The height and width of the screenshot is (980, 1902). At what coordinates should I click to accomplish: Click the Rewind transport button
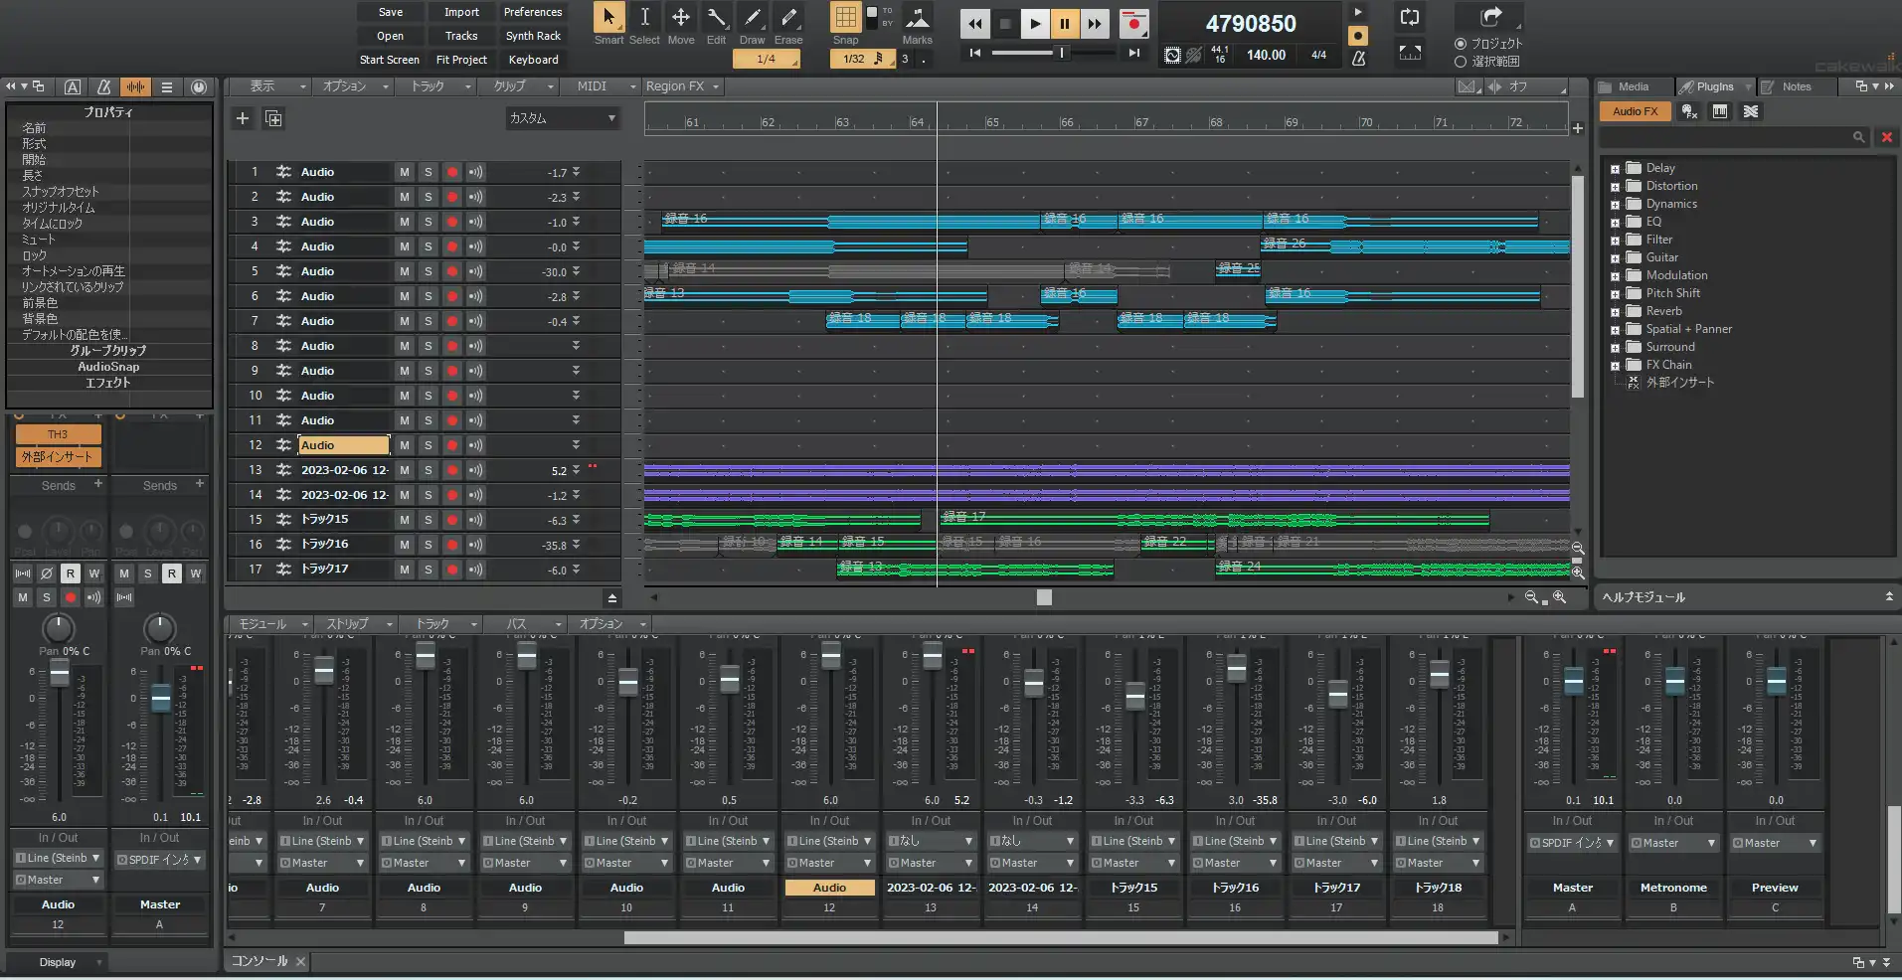tap(975, 24)
